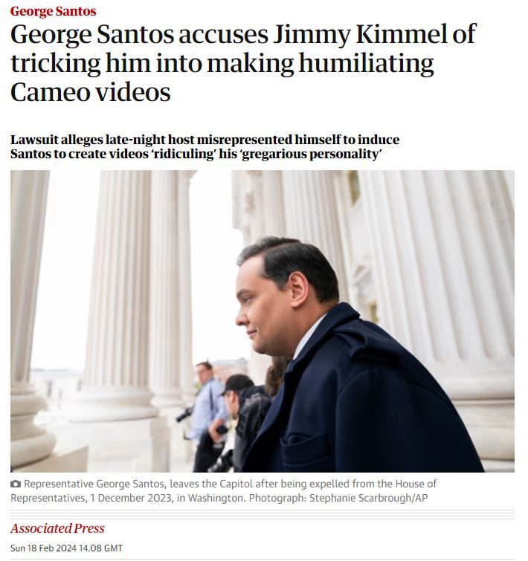The width and height of the screenshot is (528, 561).
Task: Click the Sun 18 Feb 2024 timestamp
Action: [67, 548]
